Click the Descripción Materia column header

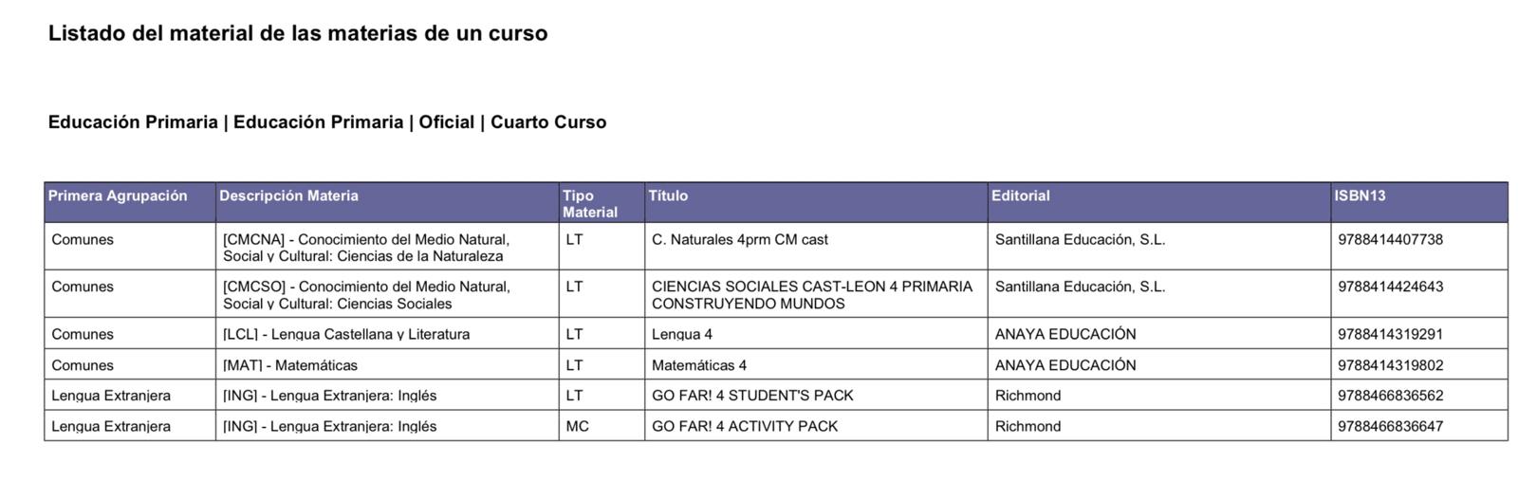point(387,202)
